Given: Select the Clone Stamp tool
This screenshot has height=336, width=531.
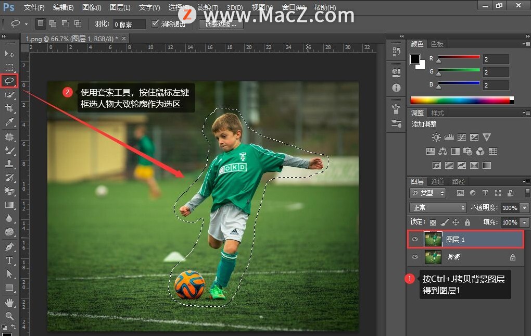Looking at the screenshot, I should [x=9, y=164].
